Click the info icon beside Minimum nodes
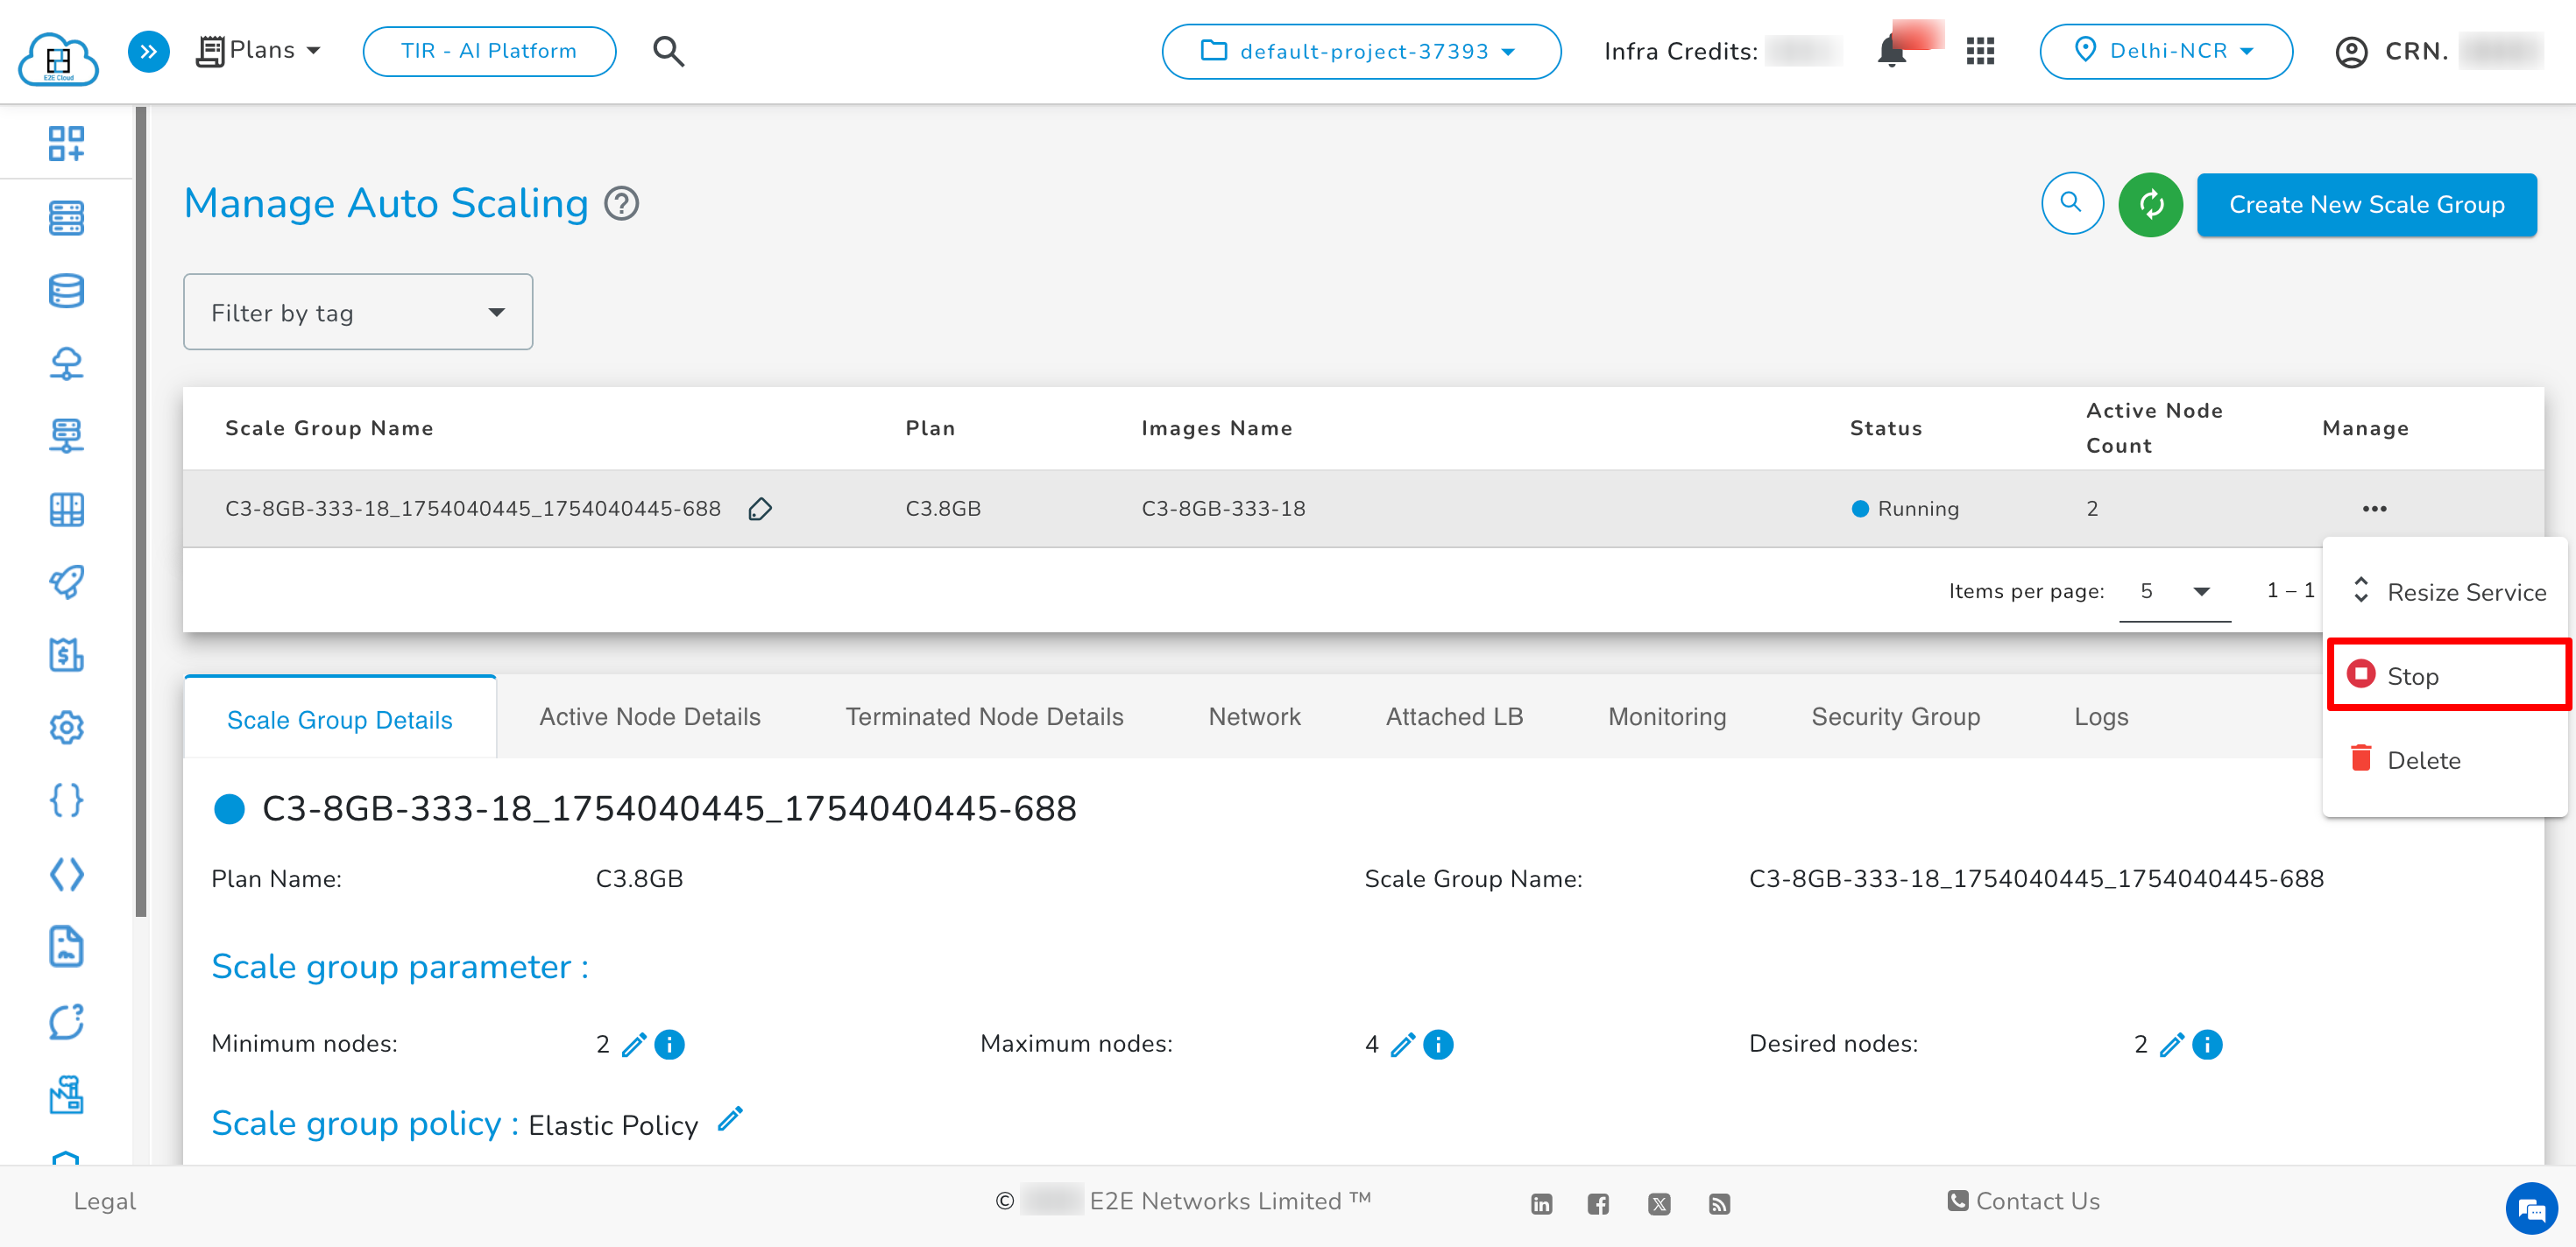Image resolution: width=2576 pixels, height=1247 pixels. pos(670,1044)
